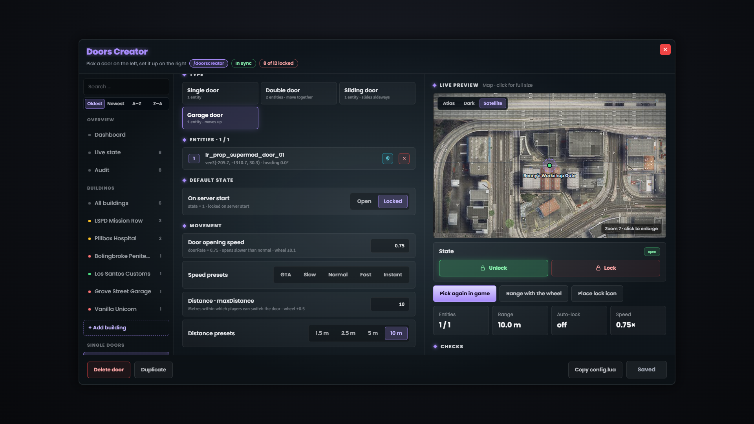Open the Audit section

point(126,170)
